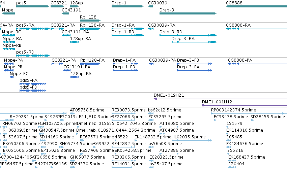Screen dimensions: 287x169
Task: Select the Mppe-RB transcript
Action: (9, 49)
